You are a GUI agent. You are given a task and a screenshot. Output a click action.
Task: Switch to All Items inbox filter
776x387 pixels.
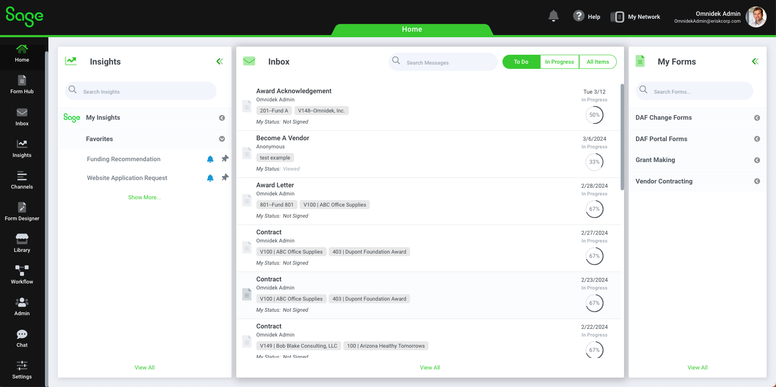coord(598,62)
